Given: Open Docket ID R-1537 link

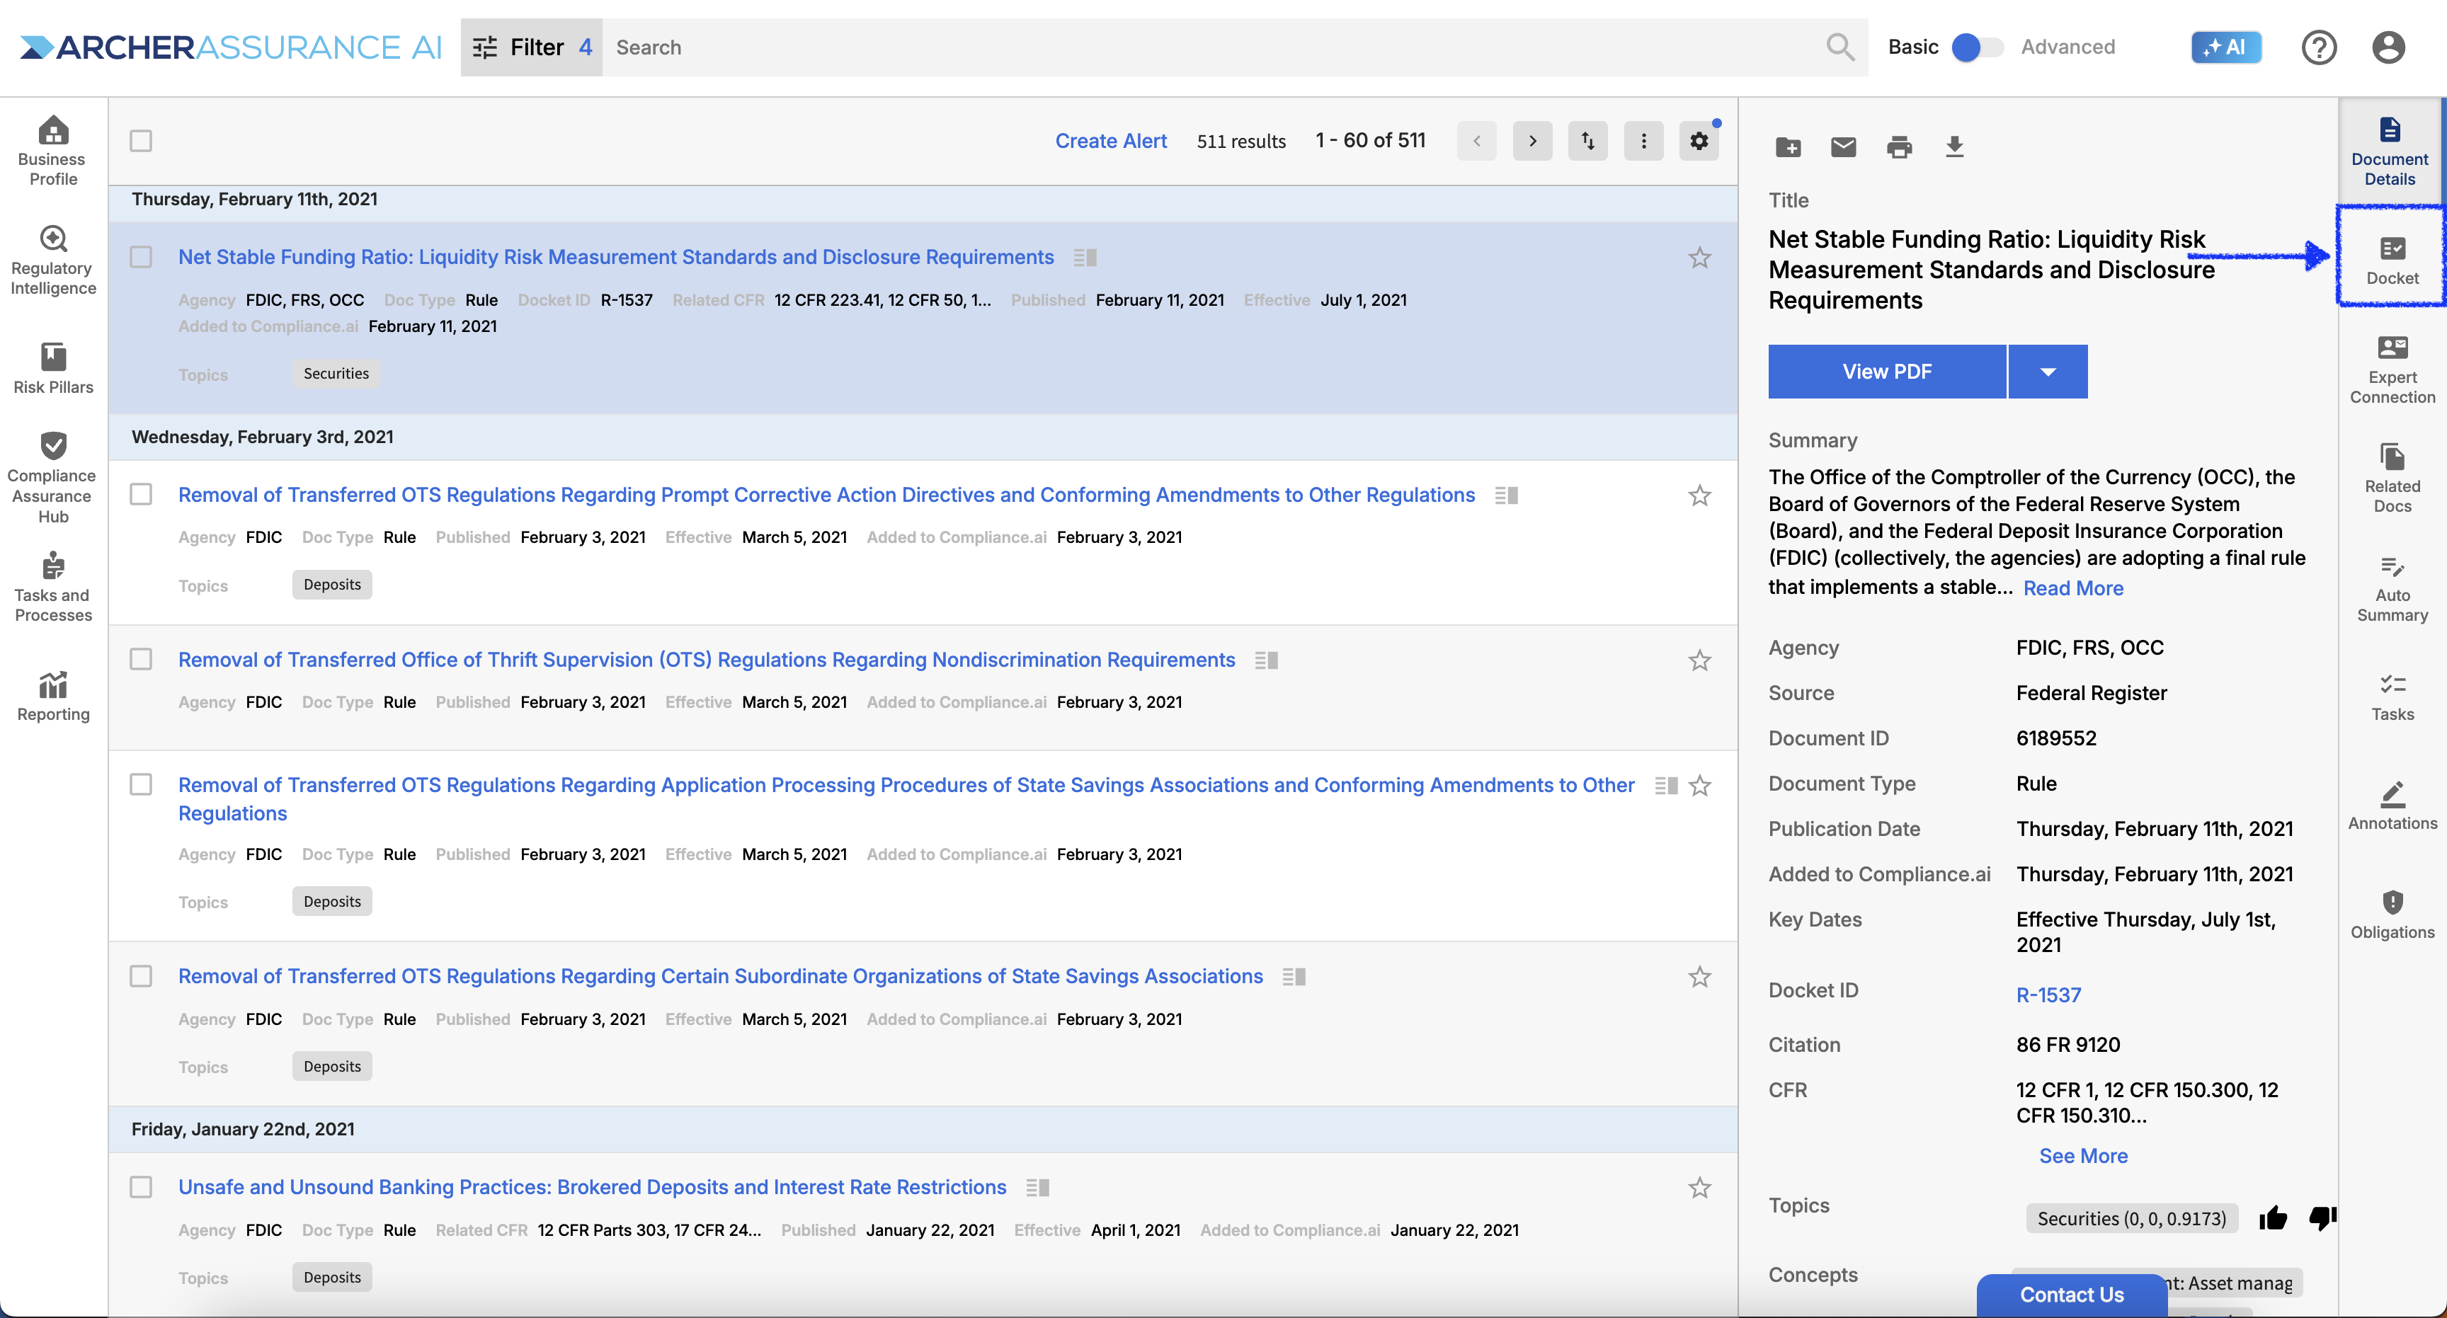Looking at the screenshot, I should (x=2048, y=995).
